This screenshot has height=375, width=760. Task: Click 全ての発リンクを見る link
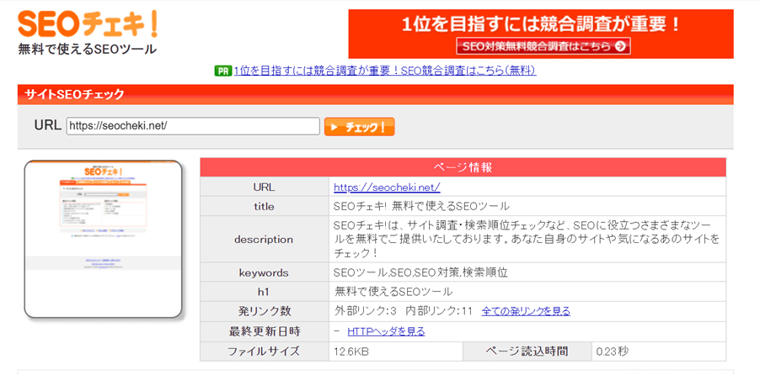(x=526, y=311)
